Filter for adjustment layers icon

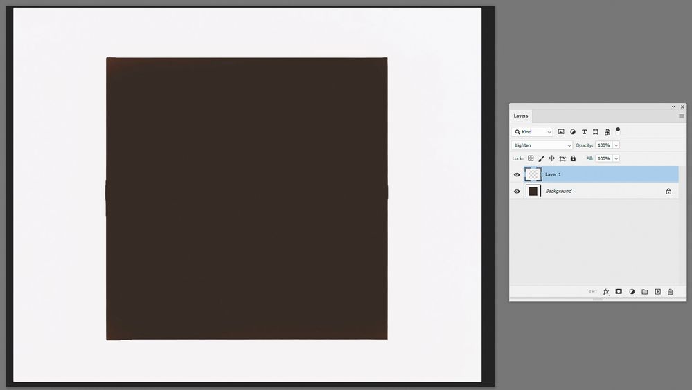pos(573,132)
